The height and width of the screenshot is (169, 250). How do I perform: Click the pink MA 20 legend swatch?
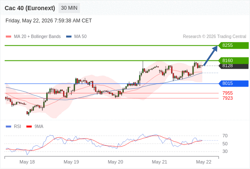pyautogui.click(x=8, y=37)
